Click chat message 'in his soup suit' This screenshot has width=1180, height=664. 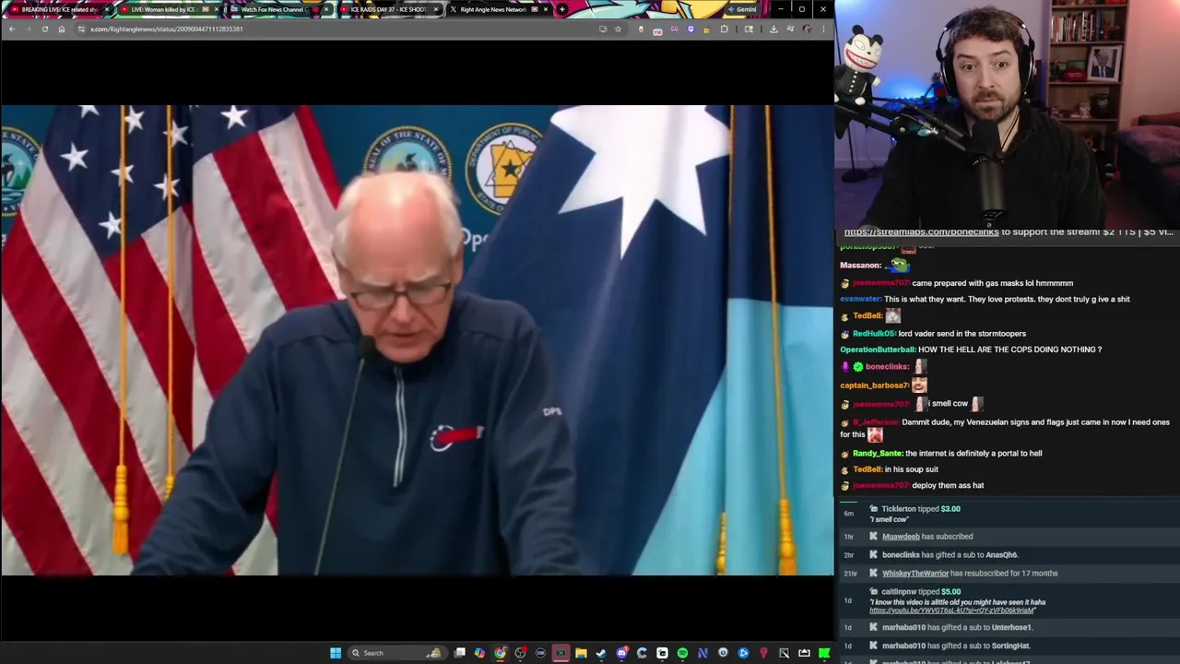[911, 469]
